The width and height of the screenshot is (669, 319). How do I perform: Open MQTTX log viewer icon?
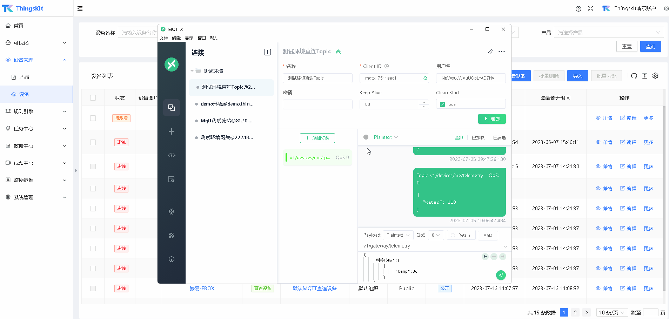click(171, 179)
